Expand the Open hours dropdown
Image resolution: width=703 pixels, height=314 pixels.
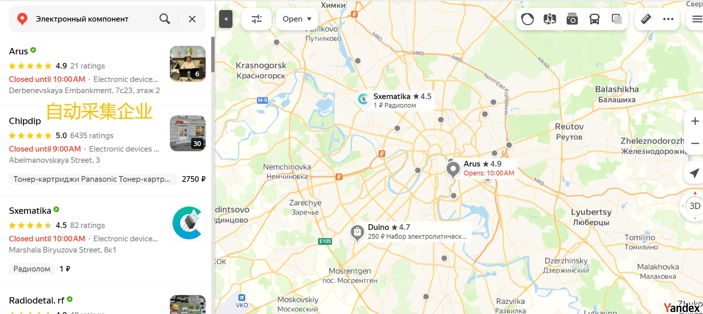pyautogui.click(x=297, y=19)
